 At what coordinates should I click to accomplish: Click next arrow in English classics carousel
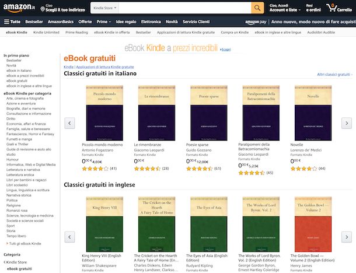tap(347, 237)
